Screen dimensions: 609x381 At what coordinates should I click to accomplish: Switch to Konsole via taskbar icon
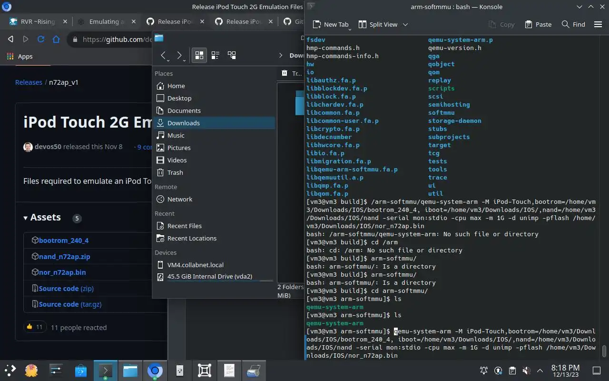pos(105,370)
